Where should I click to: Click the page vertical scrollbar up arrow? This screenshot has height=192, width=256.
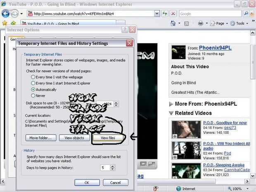(253, 33)
